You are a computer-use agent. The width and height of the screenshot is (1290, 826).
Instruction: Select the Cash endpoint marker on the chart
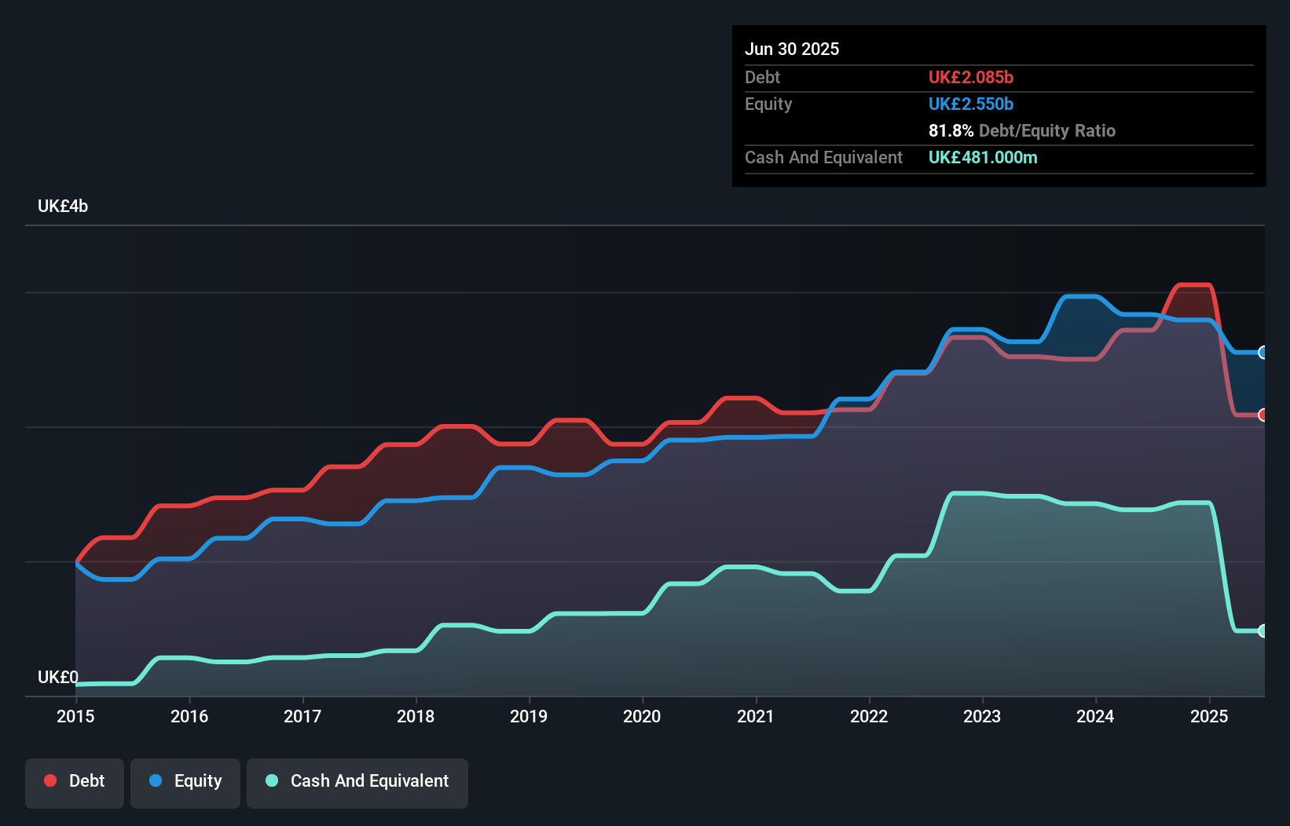tap(1263, 630)
